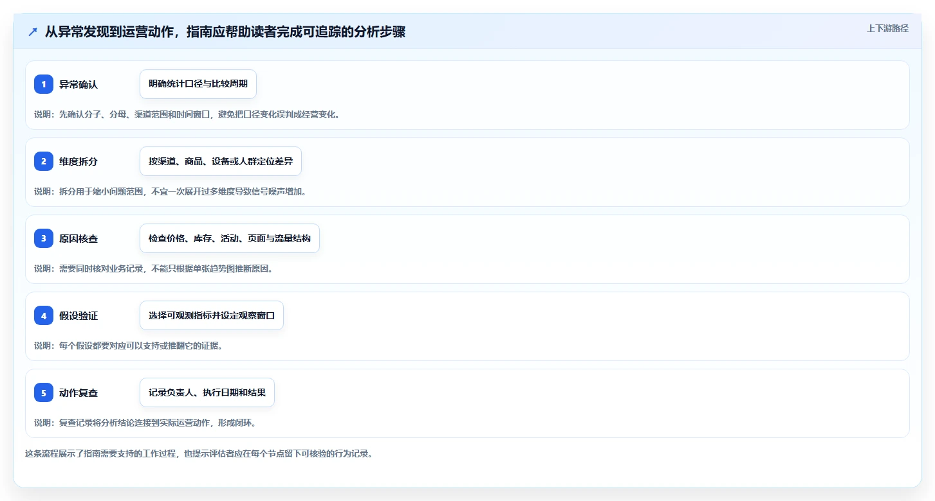Click the 原因核查 step title
The image size is (935, 501).
tap(79, 238)
